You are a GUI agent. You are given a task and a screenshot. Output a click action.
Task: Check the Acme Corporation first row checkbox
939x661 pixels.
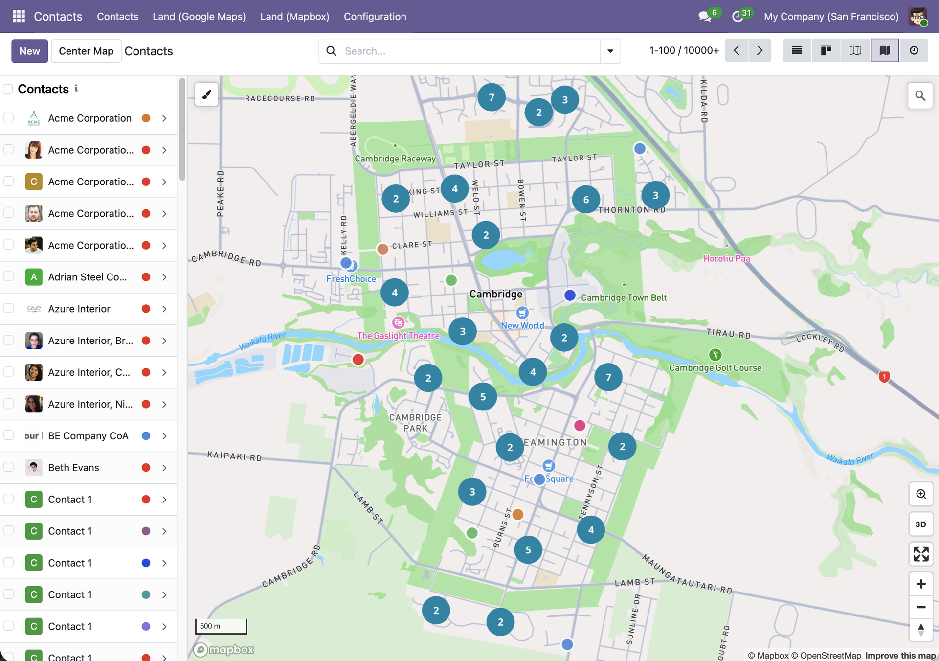point(8,117)
